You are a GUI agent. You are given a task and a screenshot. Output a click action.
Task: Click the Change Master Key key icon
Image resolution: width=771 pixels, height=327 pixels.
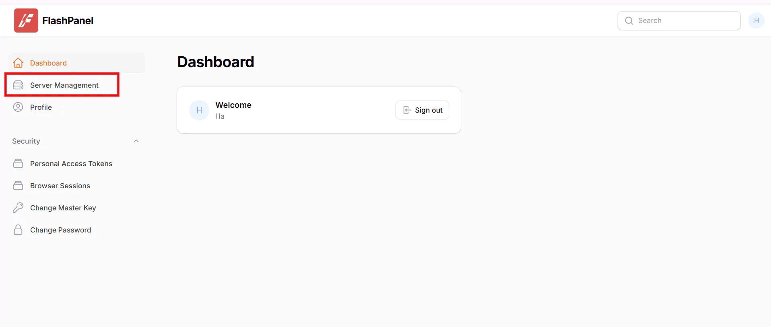click(18, 208)
